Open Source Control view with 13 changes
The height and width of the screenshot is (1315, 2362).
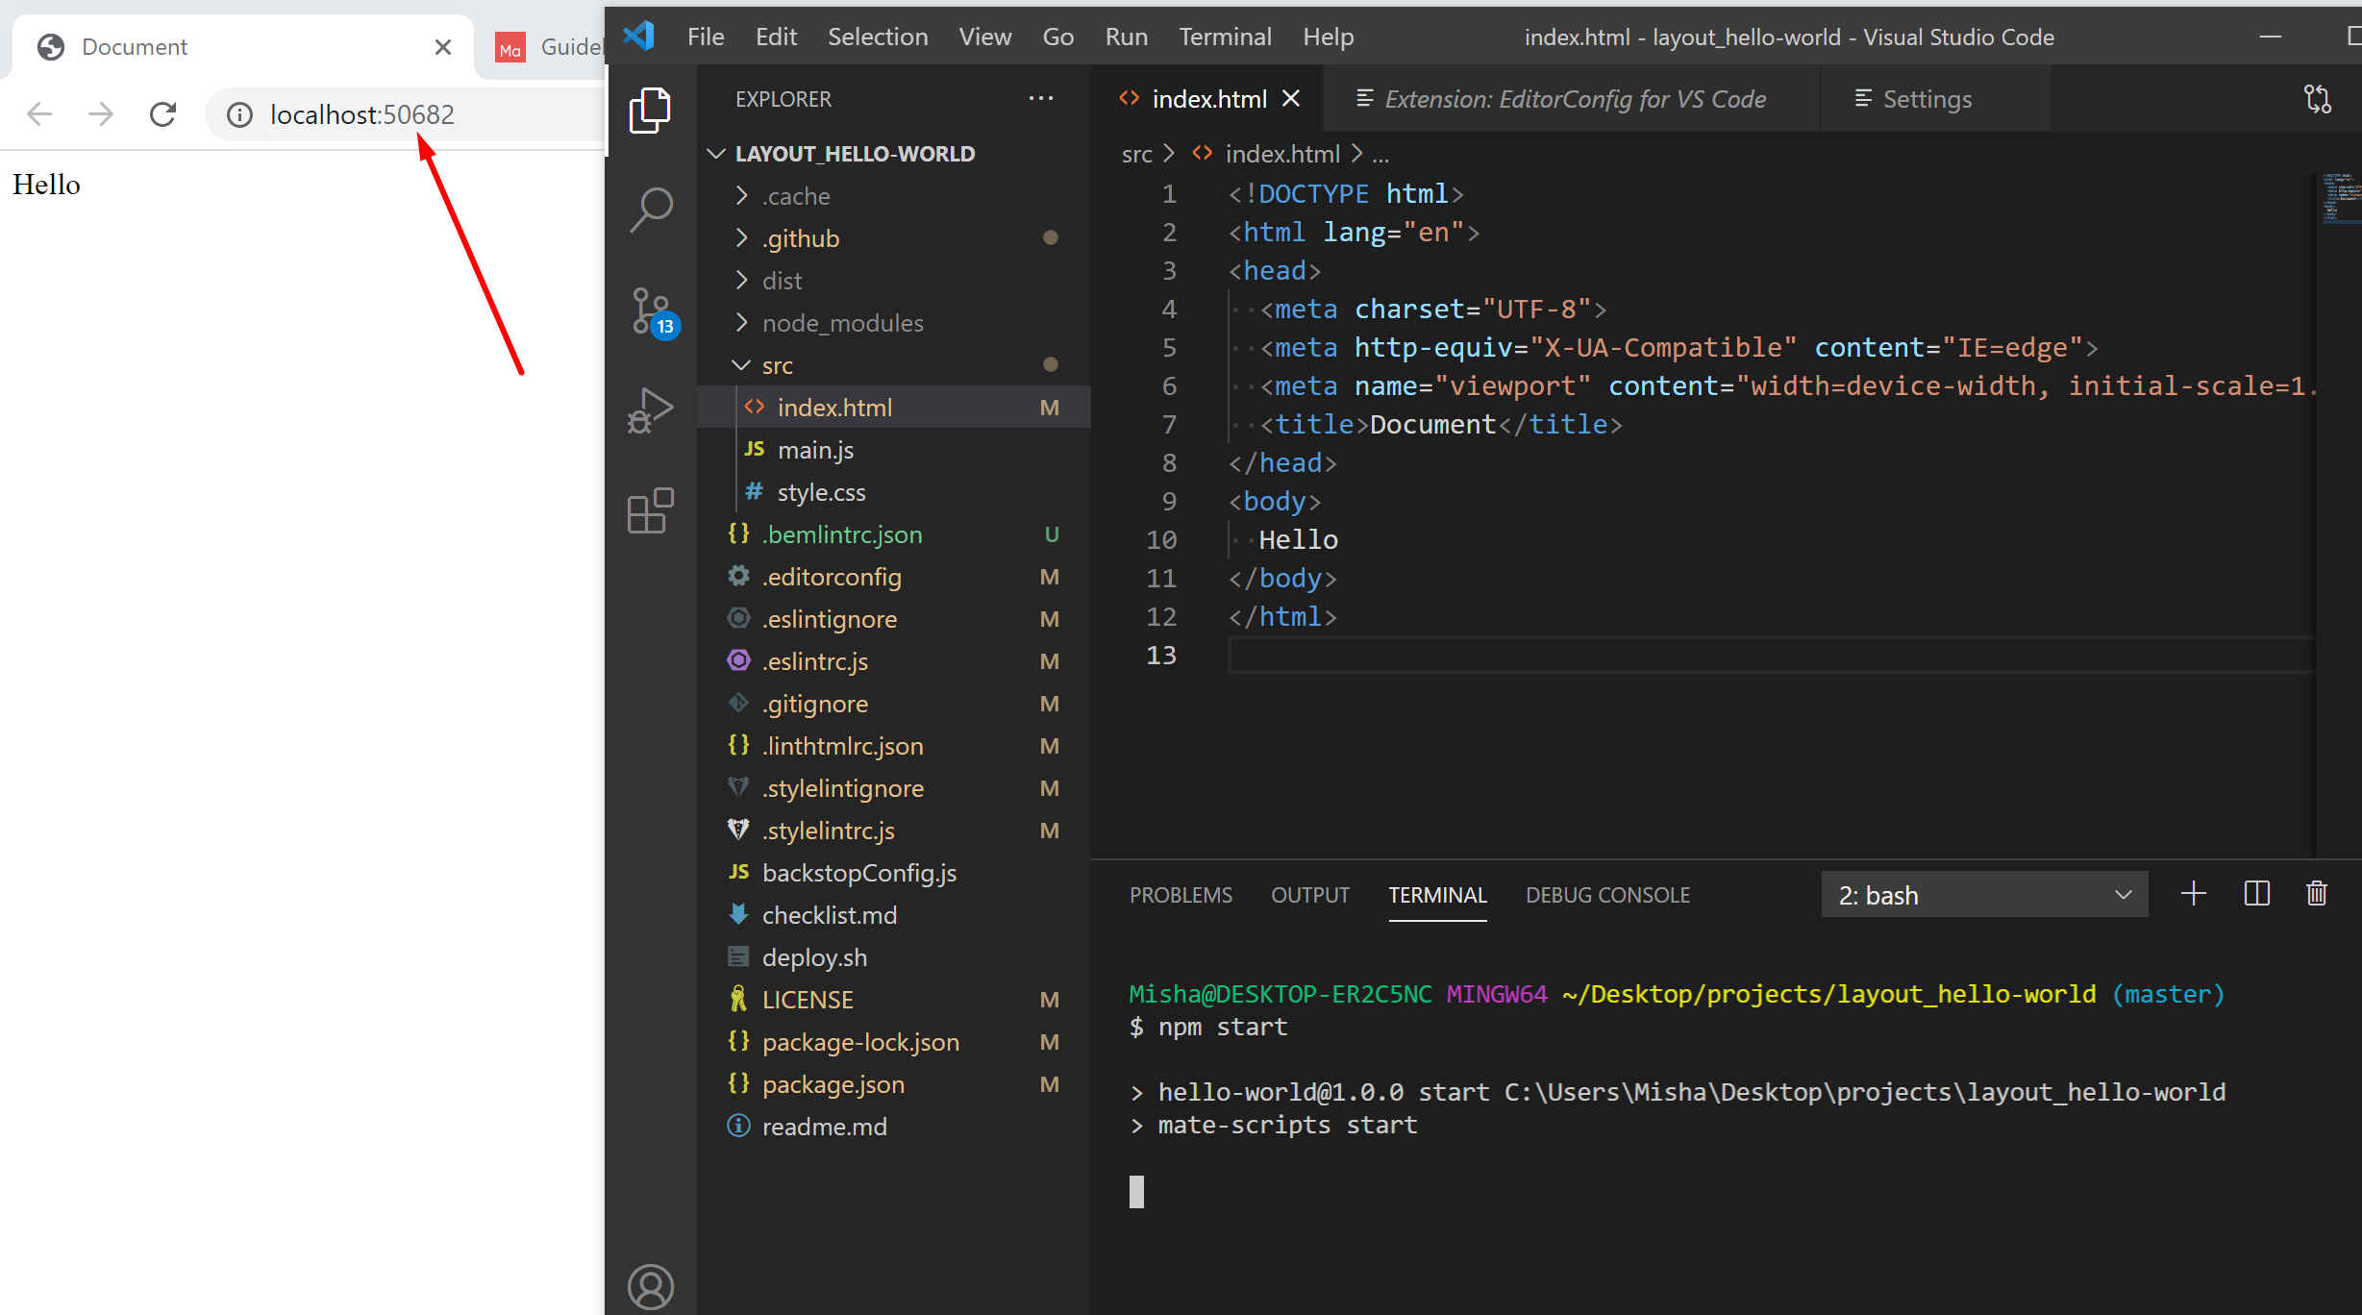click(x=654, y=312)
